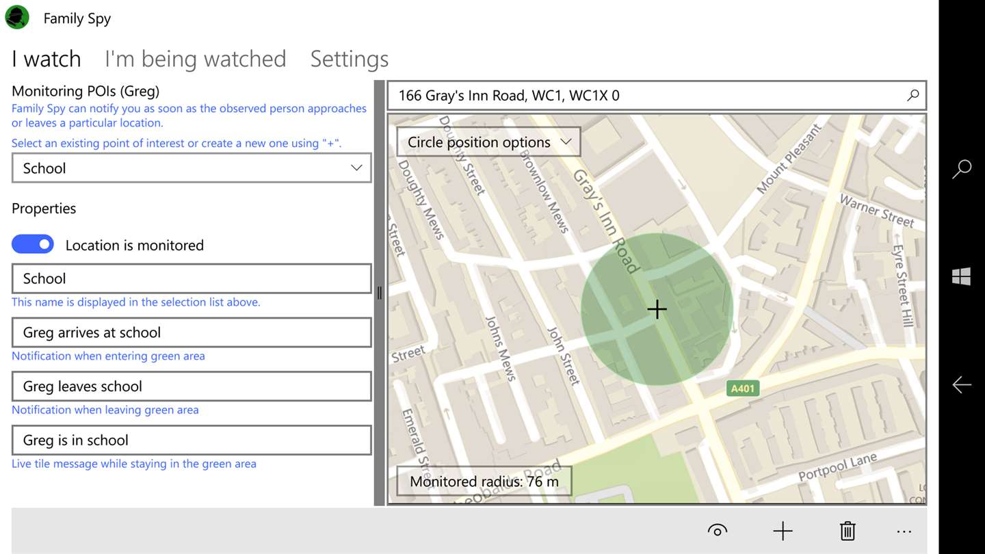This screenshot has height=554, width=985.
Task: Click the Family Spy app logo icon
Action: [17, 18]
